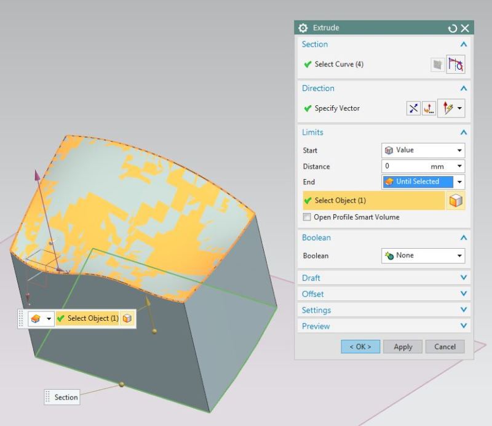This screenshot has width=492, height=426.
Task: Close the Extrude dialog
Action: tap(465, 28)
